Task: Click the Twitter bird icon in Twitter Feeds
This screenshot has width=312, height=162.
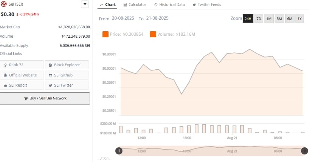Action: 194,5
